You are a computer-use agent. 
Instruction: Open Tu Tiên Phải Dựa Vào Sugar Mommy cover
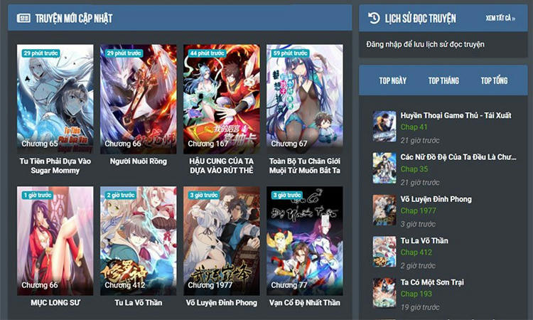click(55, 99)
